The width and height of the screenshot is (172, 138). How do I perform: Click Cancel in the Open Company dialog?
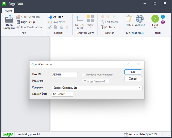133,79
